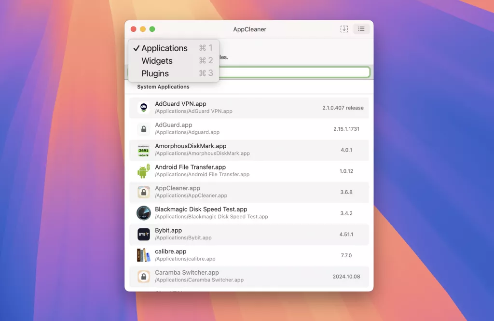Click the Android File Transfer robot icon
The image size is (494, 321).
coord(143,170)
